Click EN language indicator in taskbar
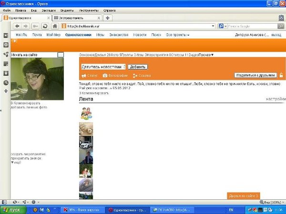 coord(231,210)
